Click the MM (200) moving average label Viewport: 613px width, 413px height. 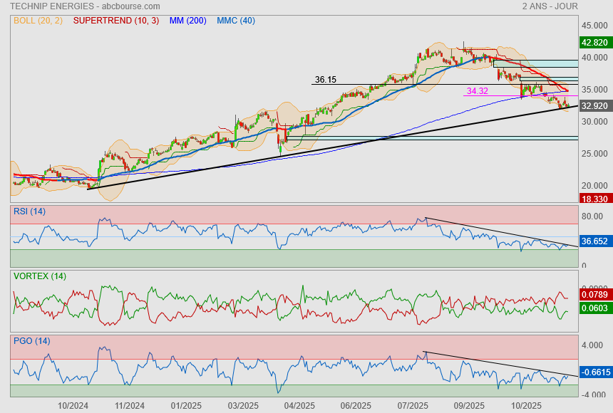pyautogui.click(x=188, y=21)
